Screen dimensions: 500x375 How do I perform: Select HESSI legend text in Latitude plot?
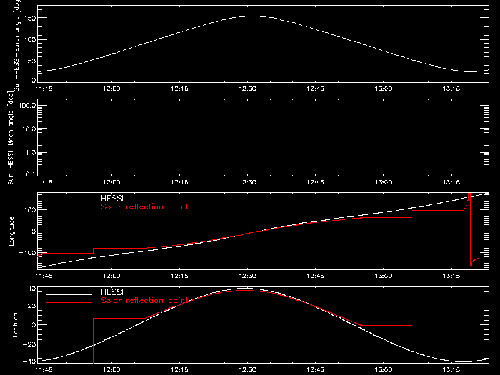click(x=112, y=292)
